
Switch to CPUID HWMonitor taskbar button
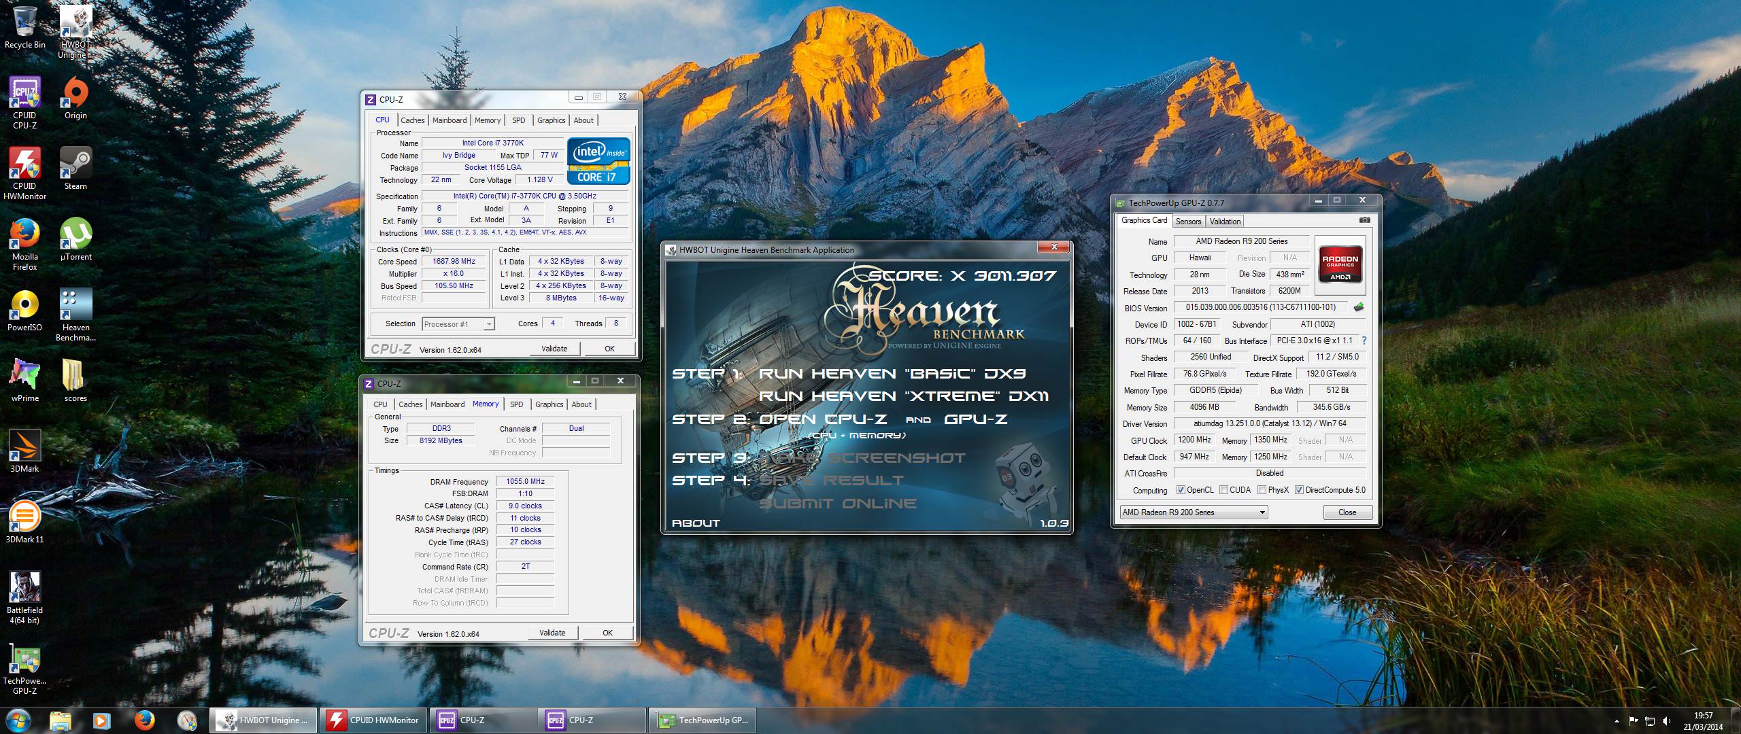click(x=375, y=720)
